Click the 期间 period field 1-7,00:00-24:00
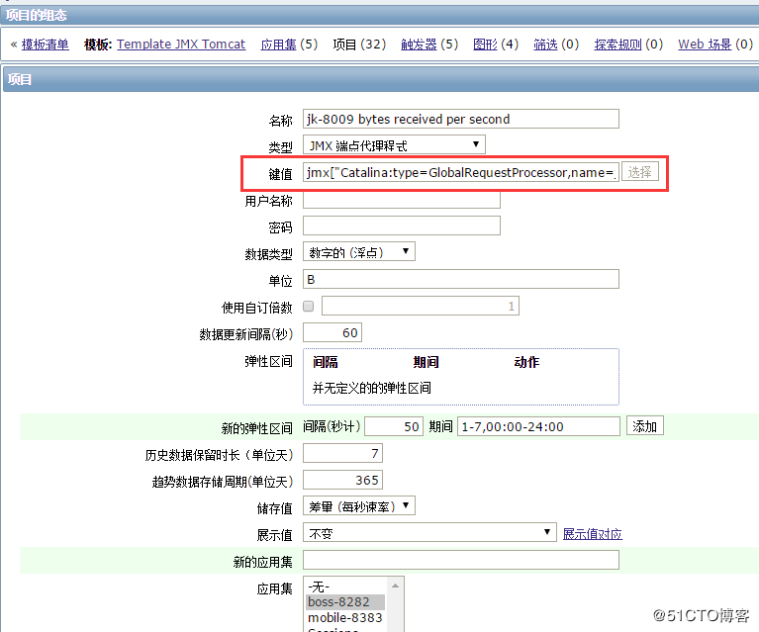The image size is (759, 632). coord(538,426)
